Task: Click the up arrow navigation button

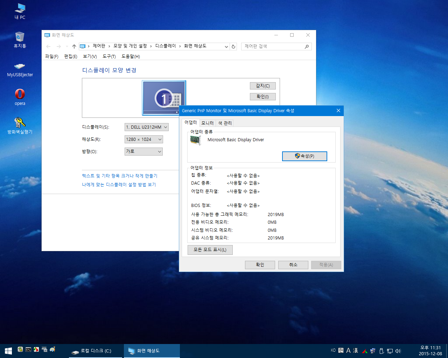Action: [x=74, y=46]
